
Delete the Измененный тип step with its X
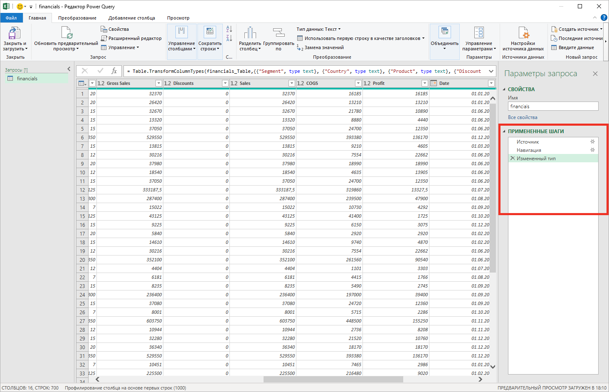(513, 159)
